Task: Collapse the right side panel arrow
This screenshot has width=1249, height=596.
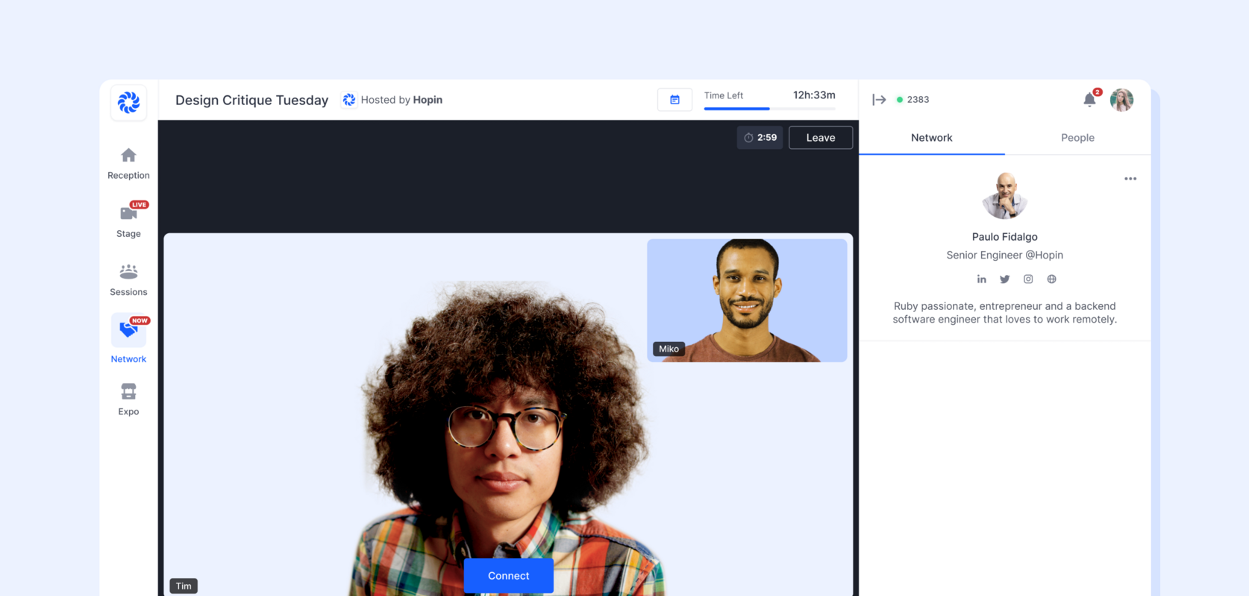Action: click(x=879, y=100)
